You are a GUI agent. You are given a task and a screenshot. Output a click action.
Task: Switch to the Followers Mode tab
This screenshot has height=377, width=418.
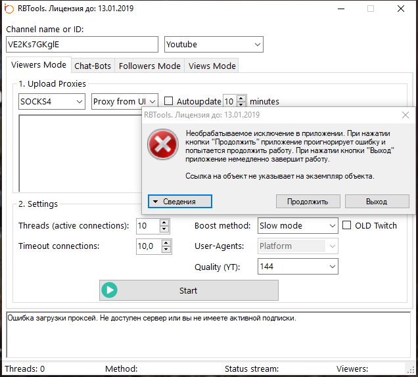click(x=150, y=66)
